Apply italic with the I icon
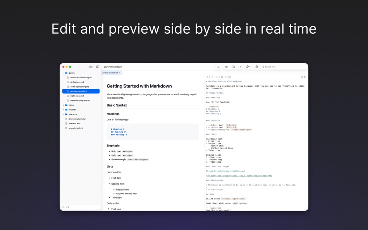This screenshot has width=368, height=230. (x=211, y=77)
